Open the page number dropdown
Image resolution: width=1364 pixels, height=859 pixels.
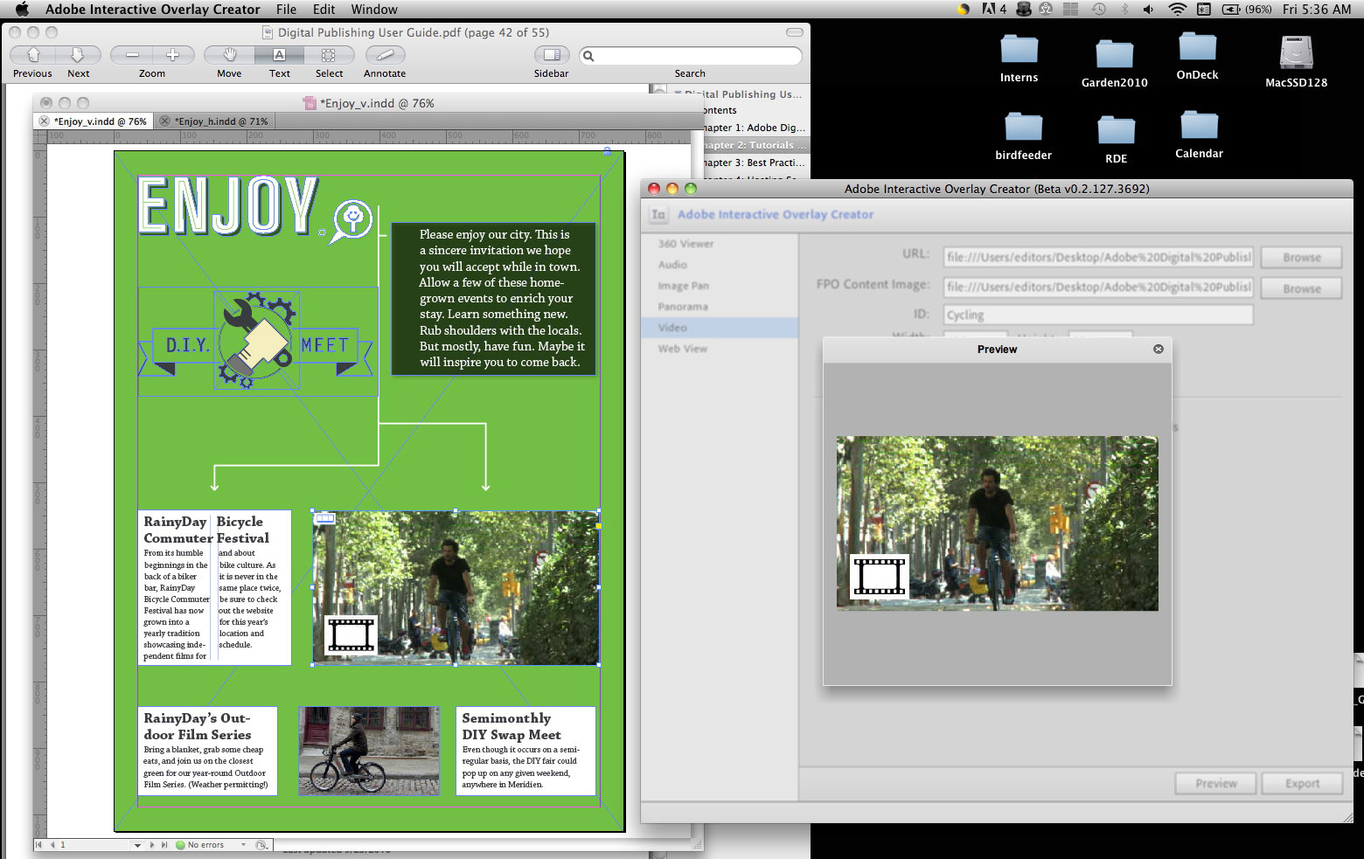coord(137,845)
